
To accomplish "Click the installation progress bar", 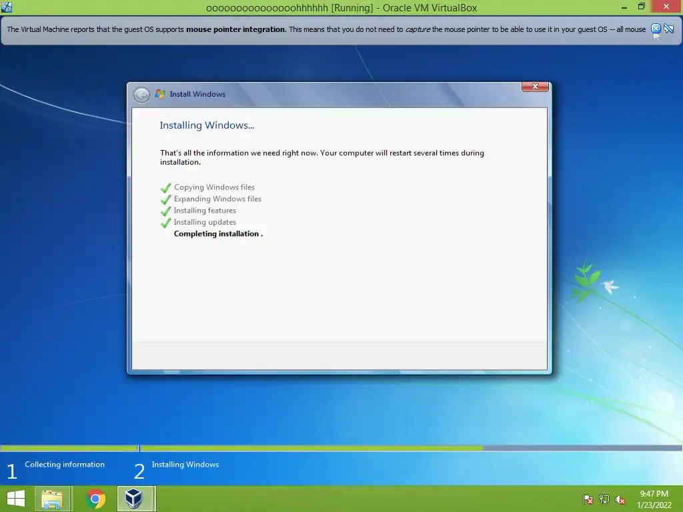I will 411,448.
